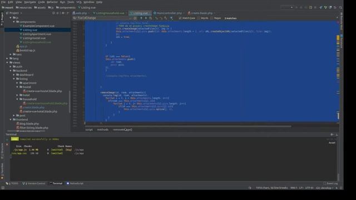356x200 pixels.
Task: Open search history magnifier icon in find bar
Action: click(75, 18)
